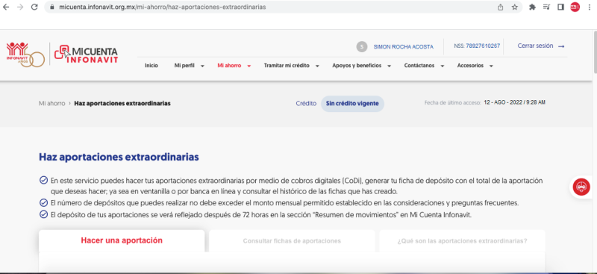597x274 pixels.
Task: Click the Sin crédito vigente badge
Action: [352, 104]
